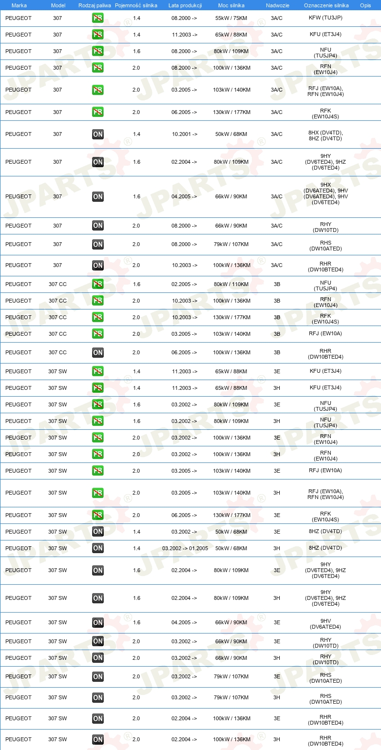Select the diesel ON icon in the 307 9HX row
Screen dimensions: 381x750
point(98,196)
